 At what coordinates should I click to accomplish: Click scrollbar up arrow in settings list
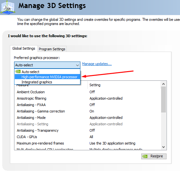[163, 84]
